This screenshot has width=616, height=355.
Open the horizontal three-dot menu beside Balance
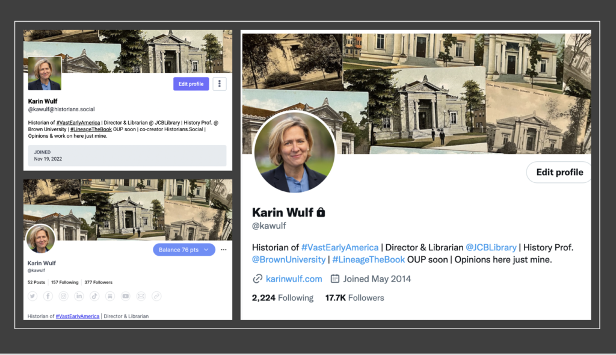coord(224,250)
